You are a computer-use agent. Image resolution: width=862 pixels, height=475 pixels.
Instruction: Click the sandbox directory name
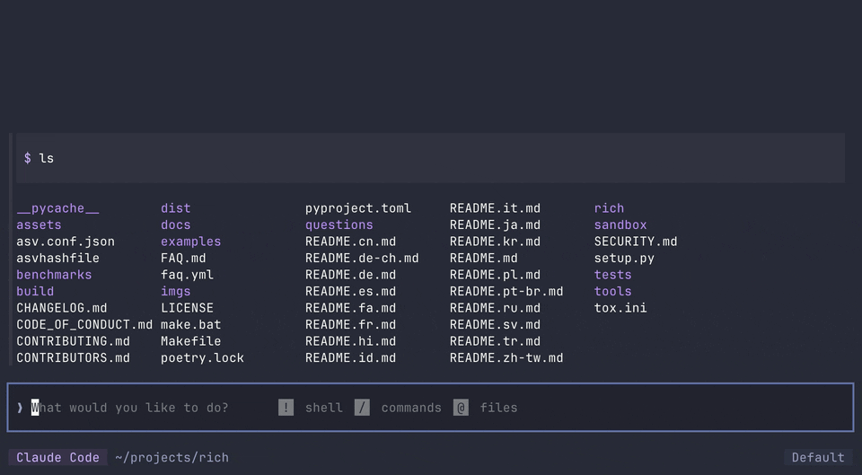point(620,225)
